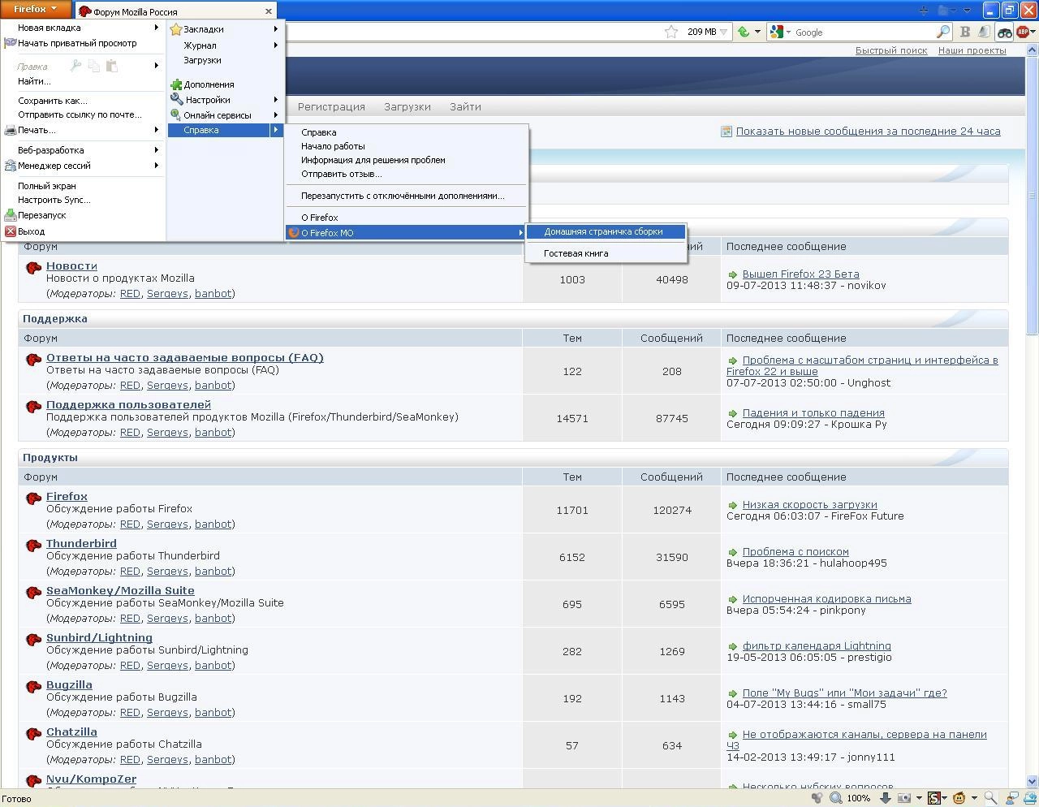Open last post 'Падения и только падения'

813,412
